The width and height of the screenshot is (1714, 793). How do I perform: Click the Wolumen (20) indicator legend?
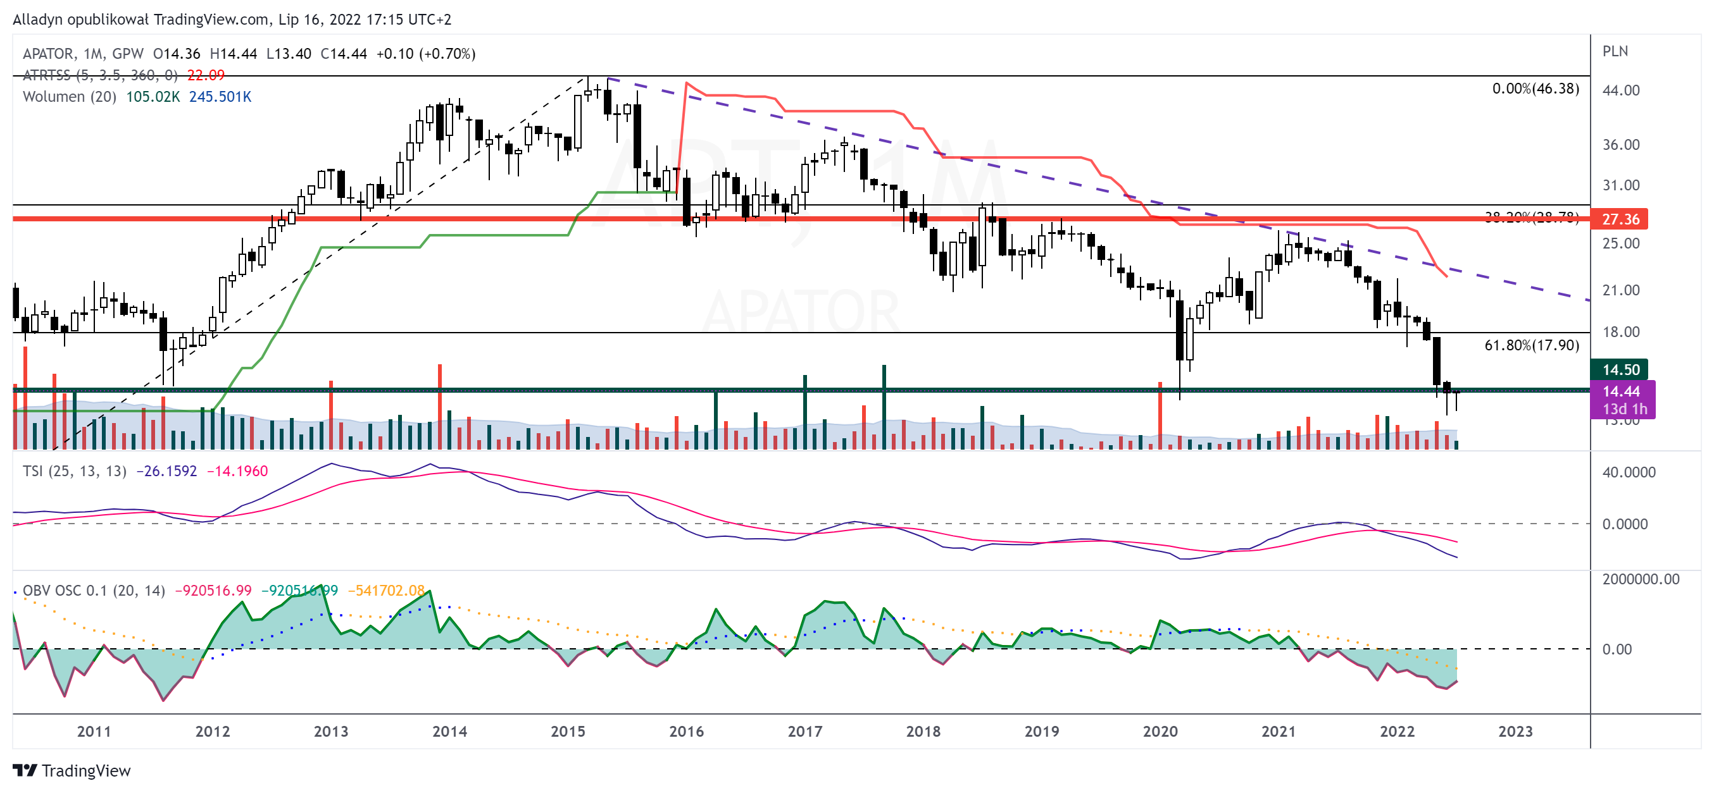(x=69, y=96)
